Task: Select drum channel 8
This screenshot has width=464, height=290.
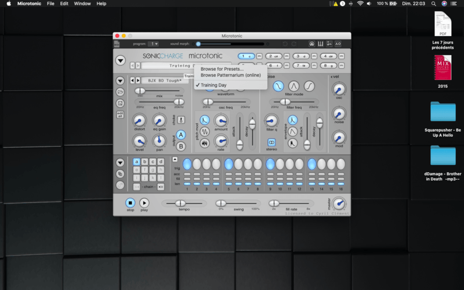Action: click(x=328, y=66)
